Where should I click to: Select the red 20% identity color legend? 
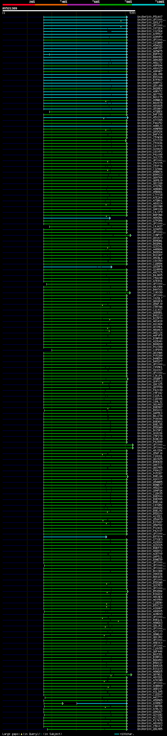point(19,5)
